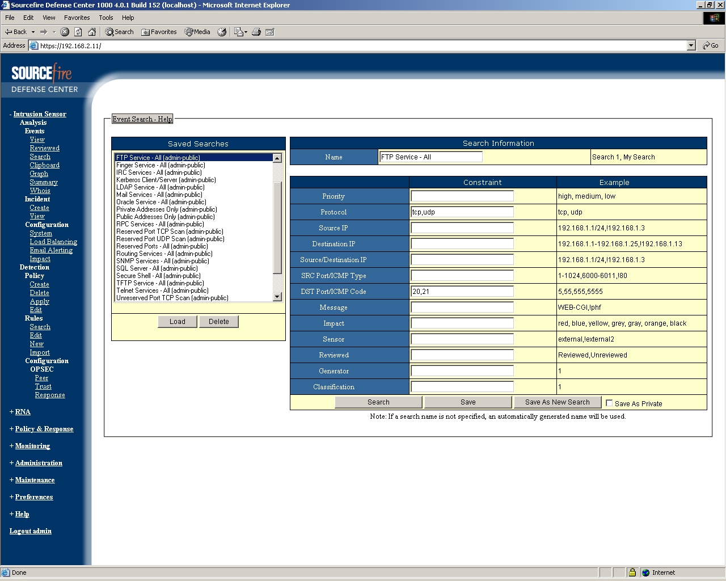Open the address bar dropdown arrow
726x581 pixels.
[x=691, y=45]
